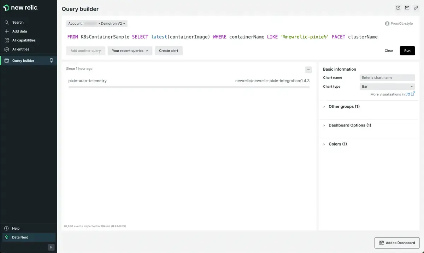Image resolution: width=424 pixels, height=253 pixels.
Task: Click the New Relic logo
Action: pyautogui.click(x=20, y=8)
